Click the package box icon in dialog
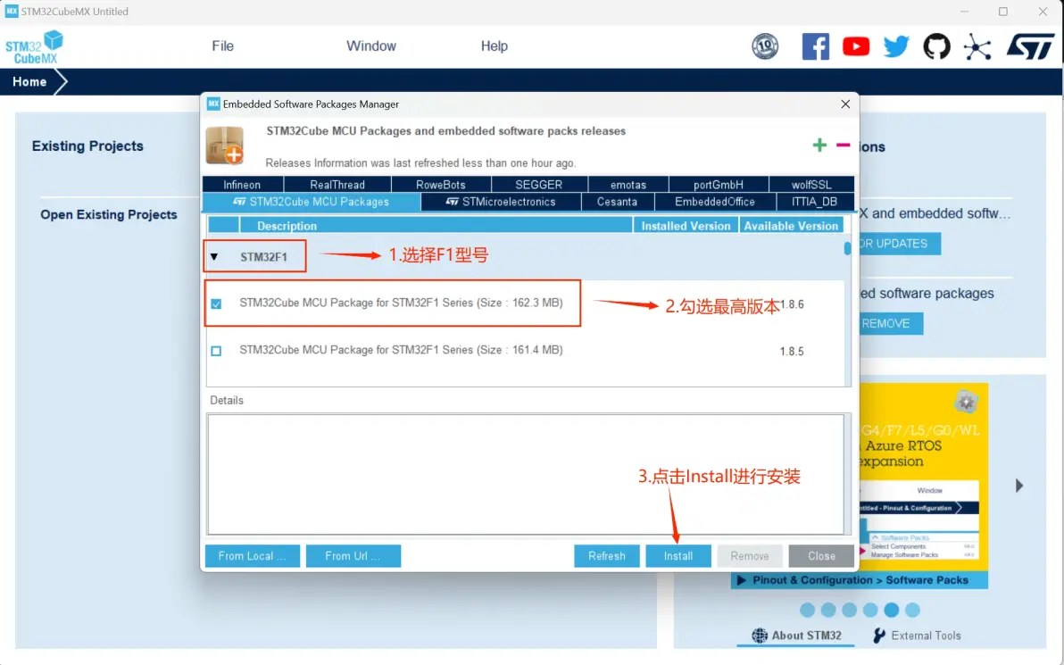Viewport: 1064px width, 665px height. point(225,145)
